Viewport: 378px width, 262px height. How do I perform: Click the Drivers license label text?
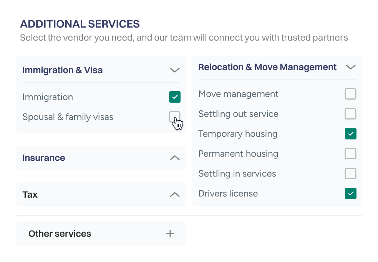[x=228, y=193]
